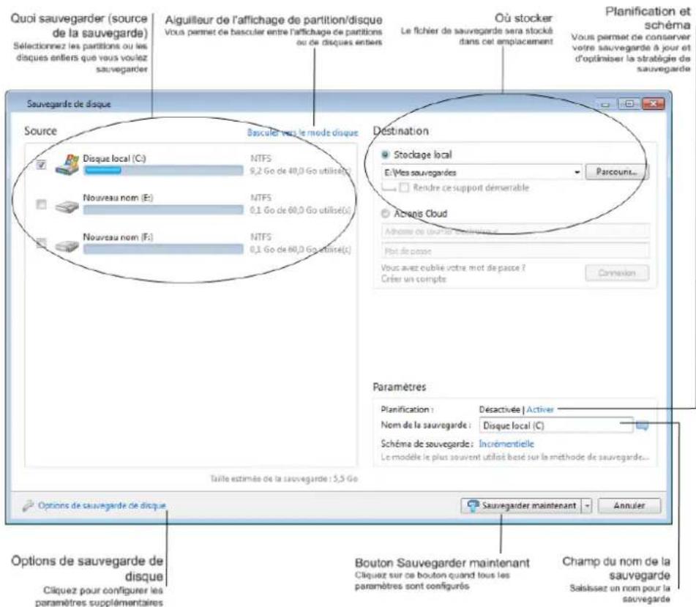Click the Nouveau nom (E:) usage bar

pyautogui.click(x=163, y=209)
